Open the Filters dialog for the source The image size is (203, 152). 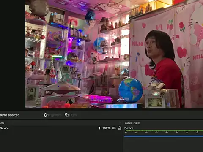[71, 115]
